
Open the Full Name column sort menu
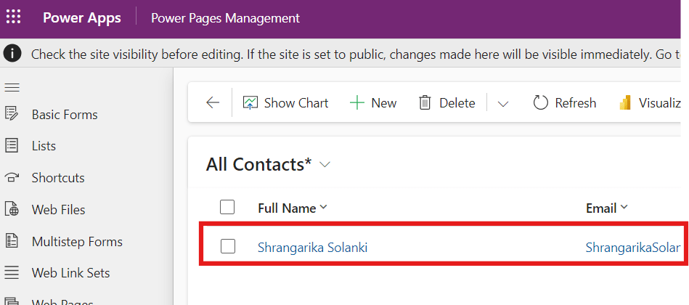[324, 208]
